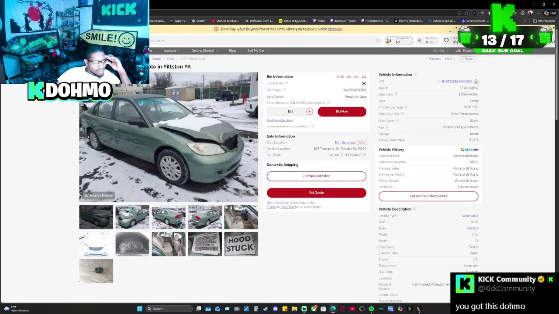Screen dimensions: 559x314
Task: Click the Primary Damage info icon
Action: 406,107
